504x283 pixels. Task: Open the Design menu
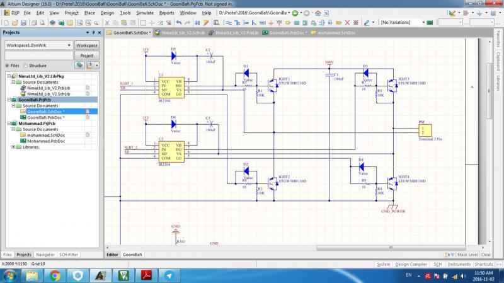(107, 13)
